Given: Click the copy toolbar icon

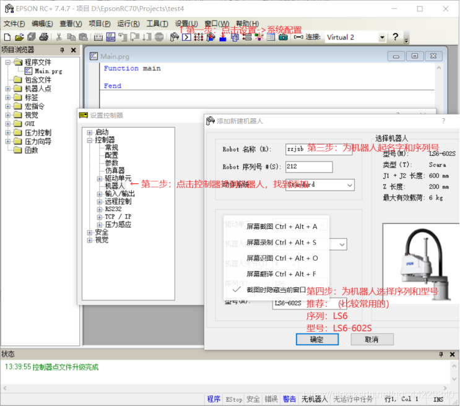Looking at the screenshot, I should click(71, 37).
